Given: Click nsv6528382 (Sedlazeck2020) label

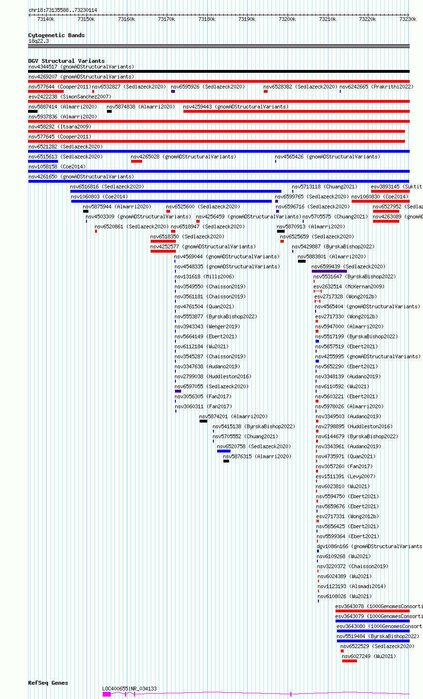Looking at the screenshot, I should (x=300, y=87).
